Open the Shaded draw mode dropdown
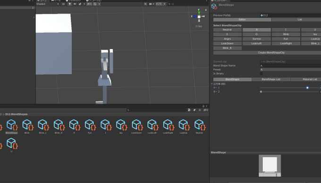Image resolution: width=321 pixels, height=183 pixels. pos(48,4)
